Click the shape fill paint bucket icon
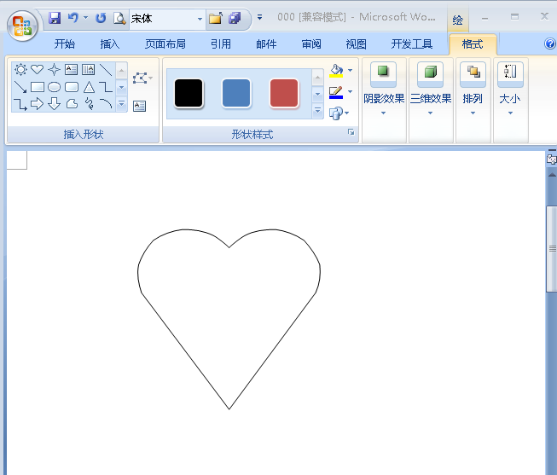 [x=336, y=71]
